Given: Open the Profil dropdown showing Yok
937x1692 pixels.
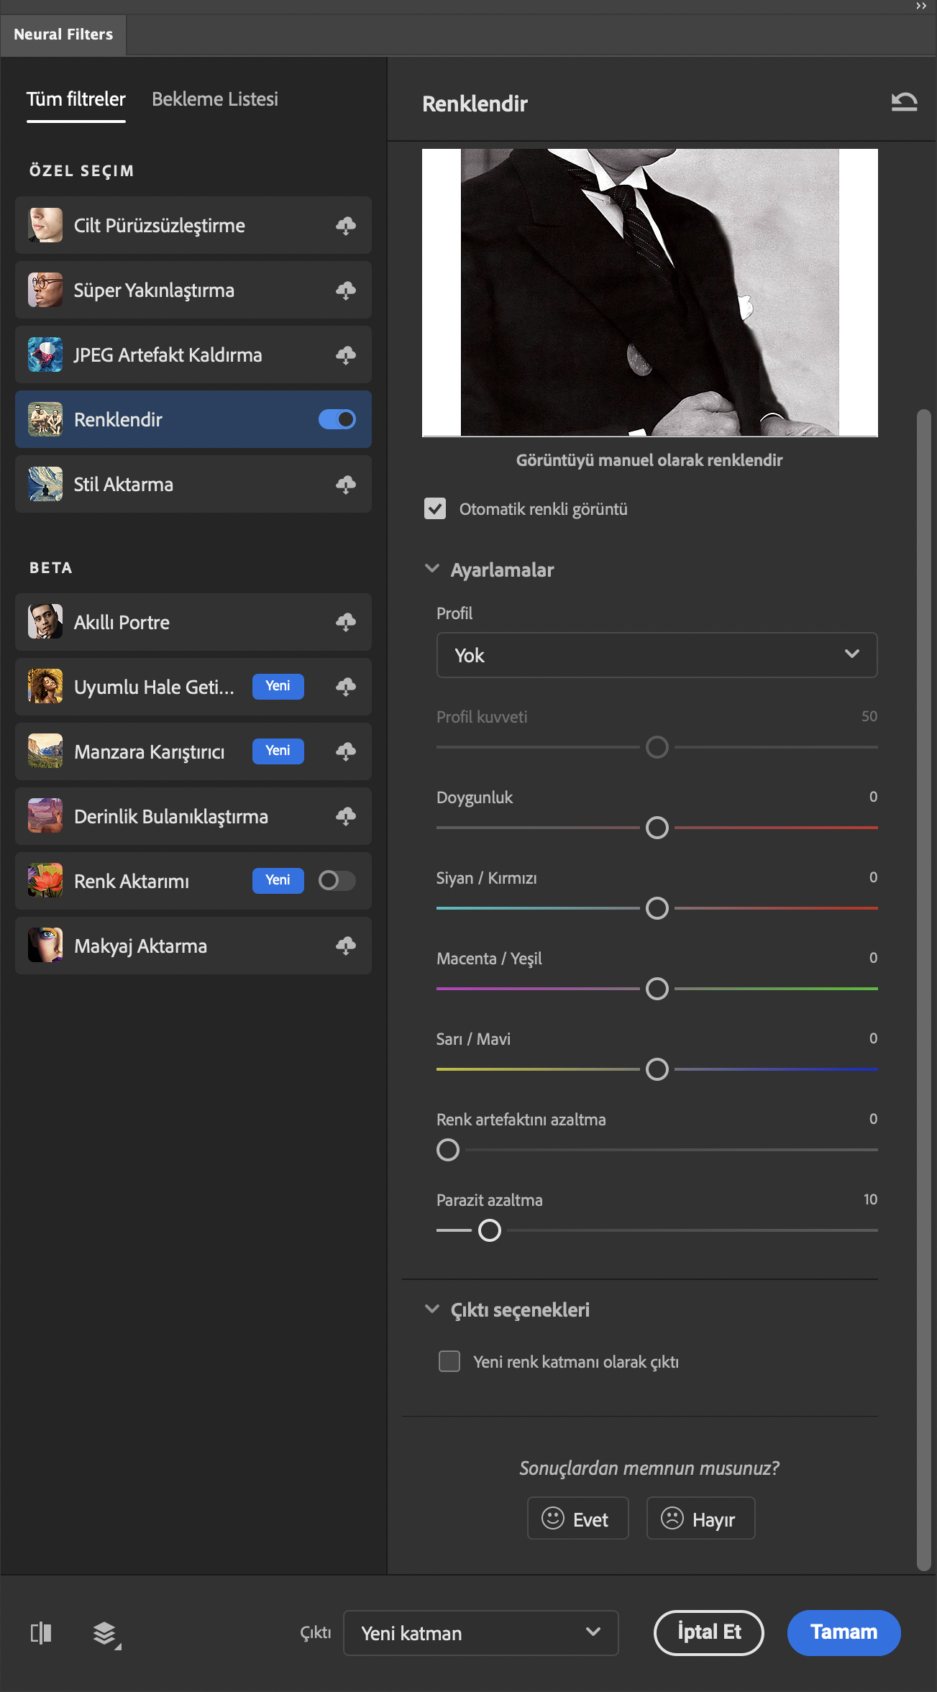Looking at the screenshot, I should click(x=657, y=655).
